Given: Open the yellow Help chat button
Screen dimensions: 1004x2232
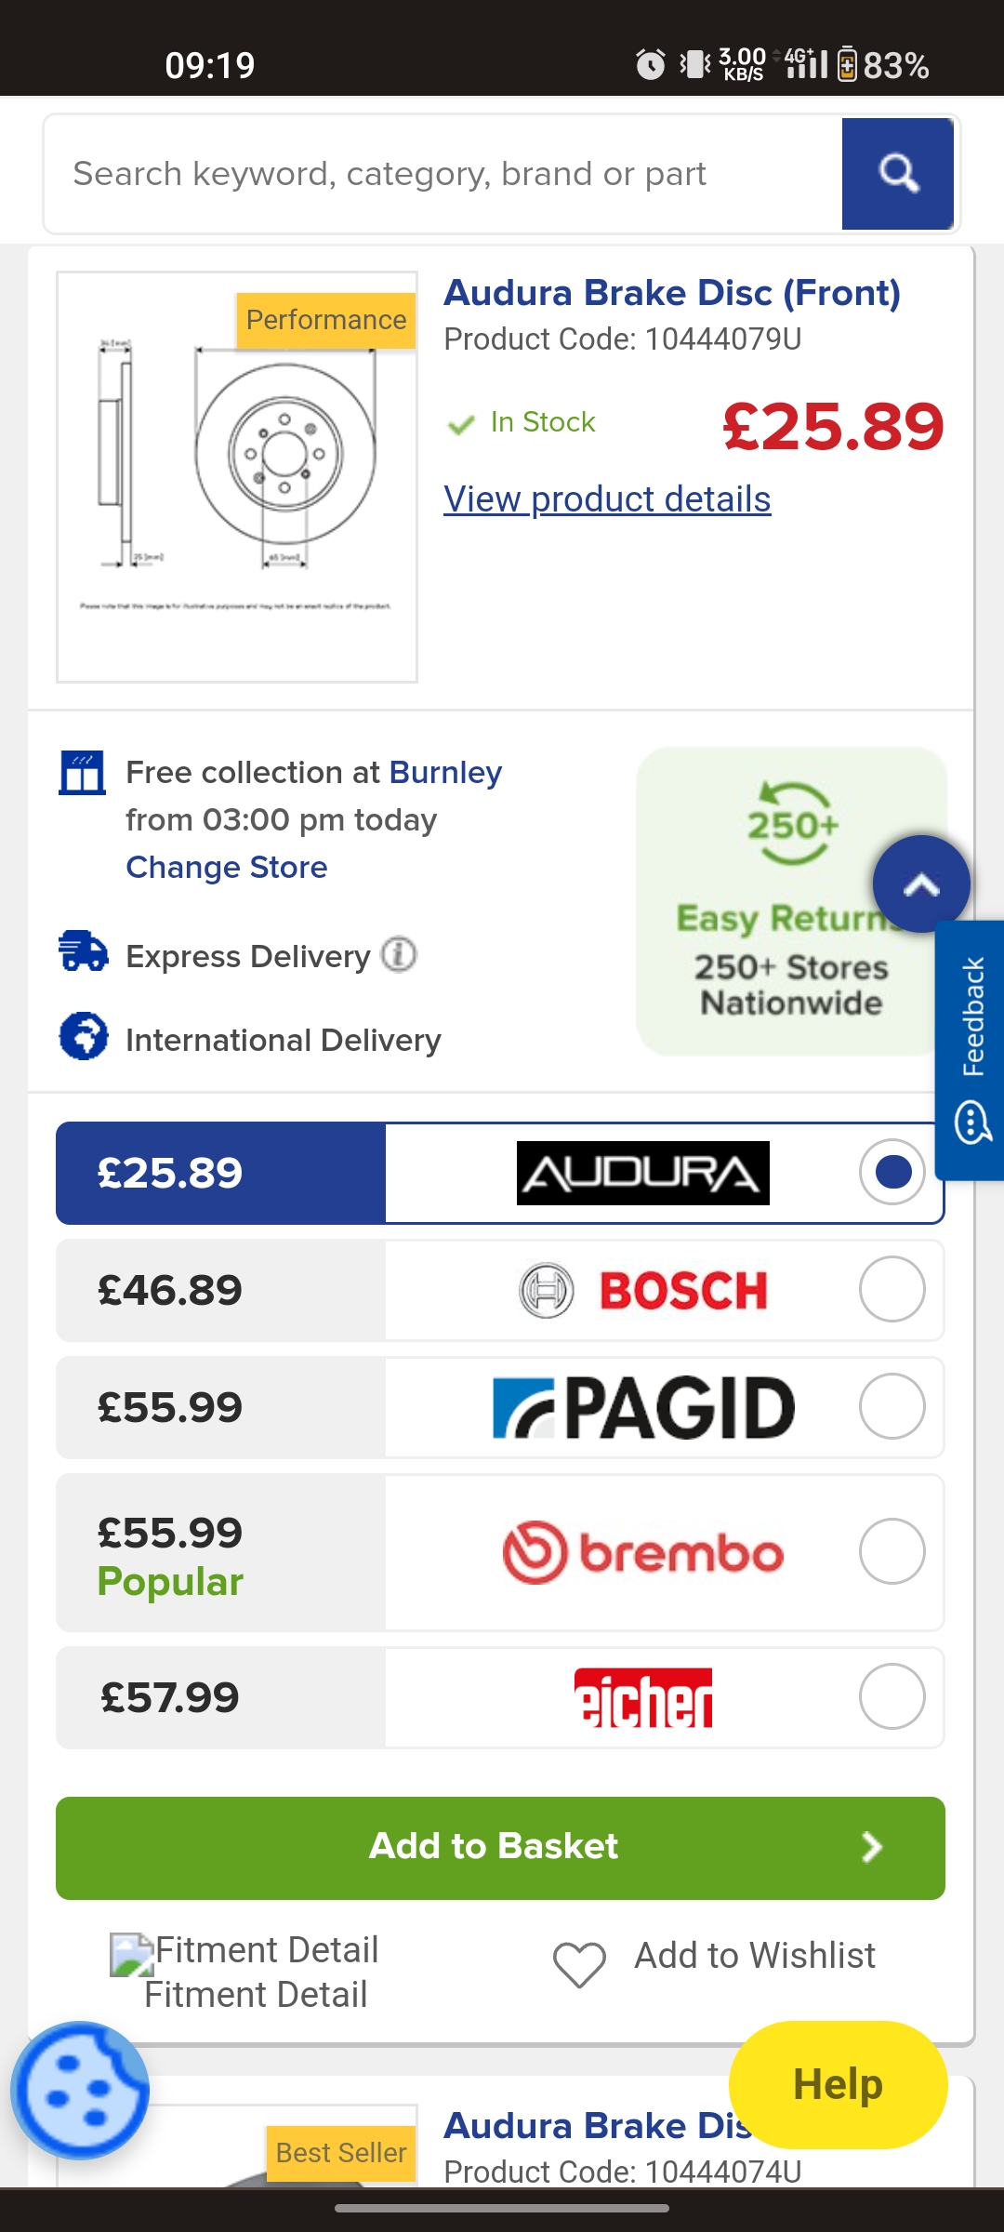Looking at the screenshot, I should coord(838,2084).
